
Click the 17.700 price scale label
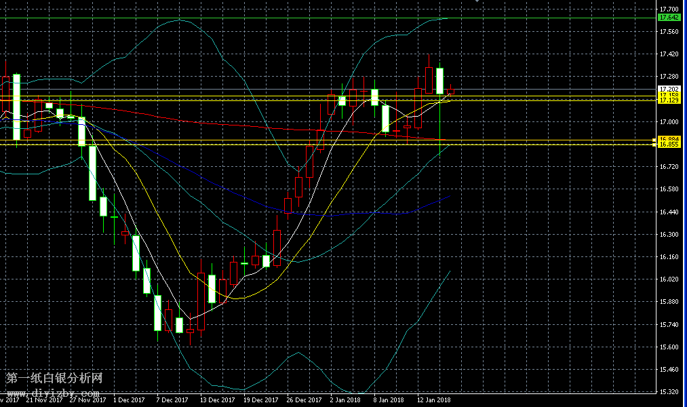pyautogui.click(x=668, y=9)
